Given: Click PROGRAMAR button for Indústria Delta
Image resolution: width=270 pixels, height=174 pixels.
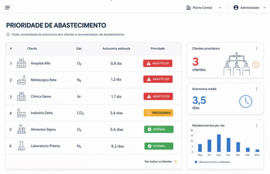Looking at the screenshot, I should 158,113.
